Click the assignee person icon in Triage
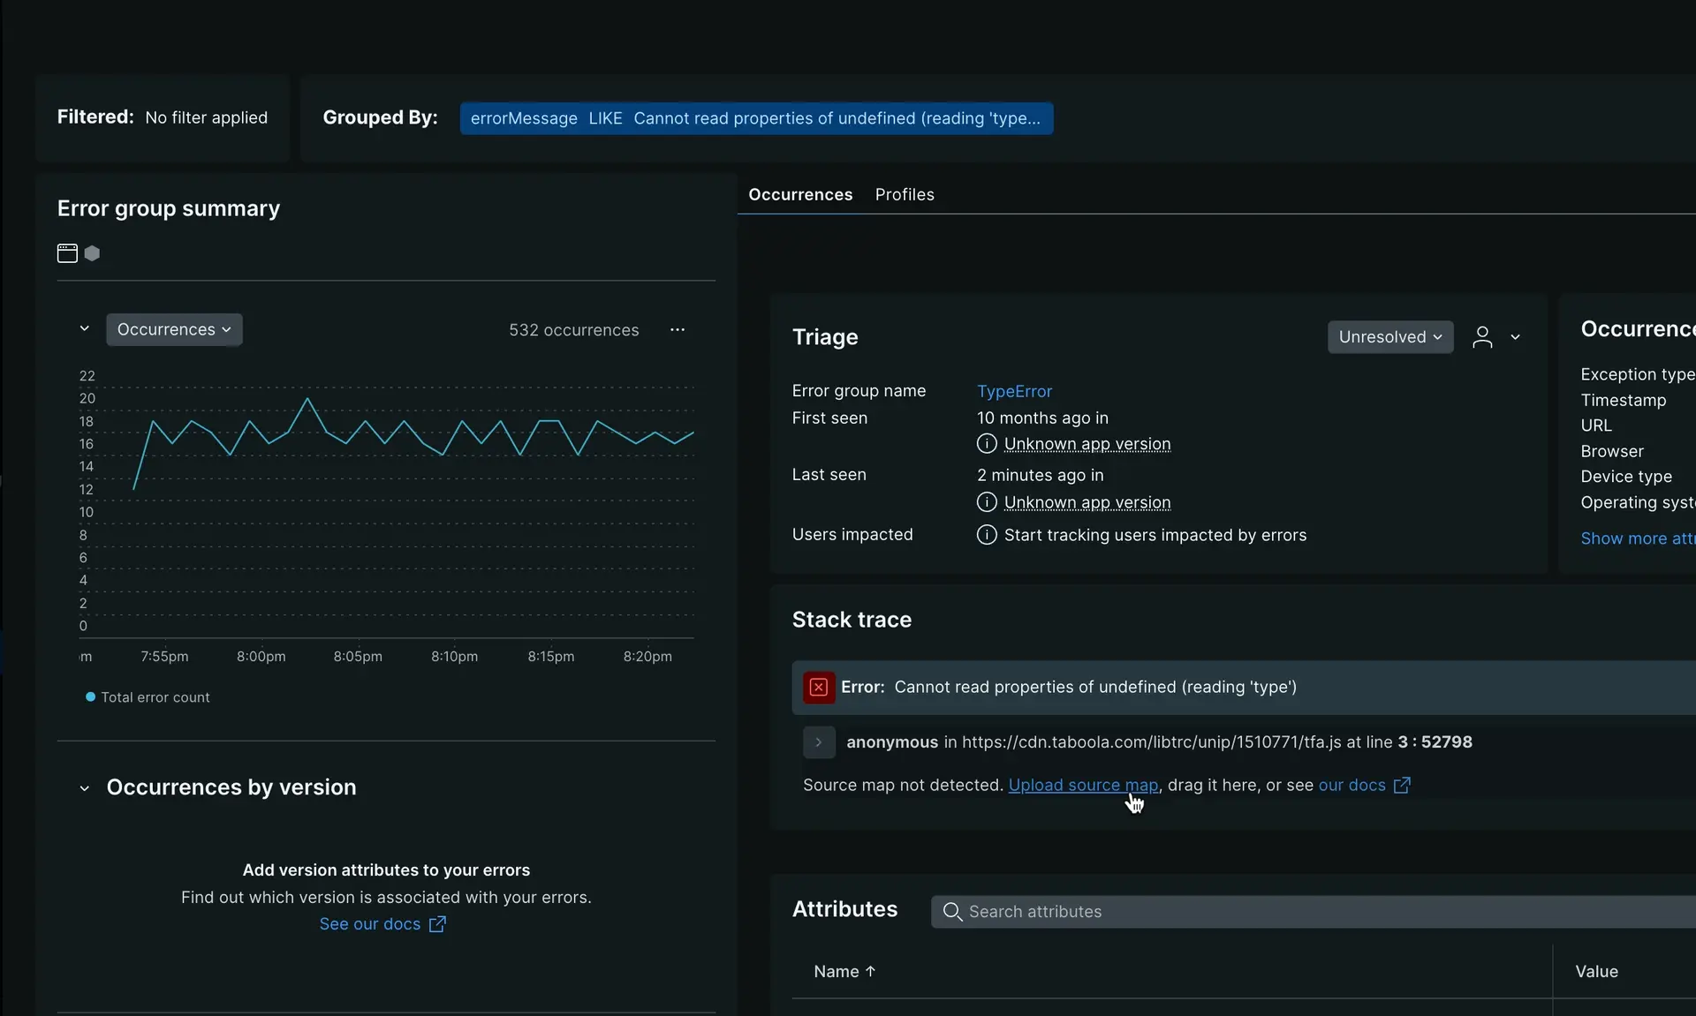 1482,337
